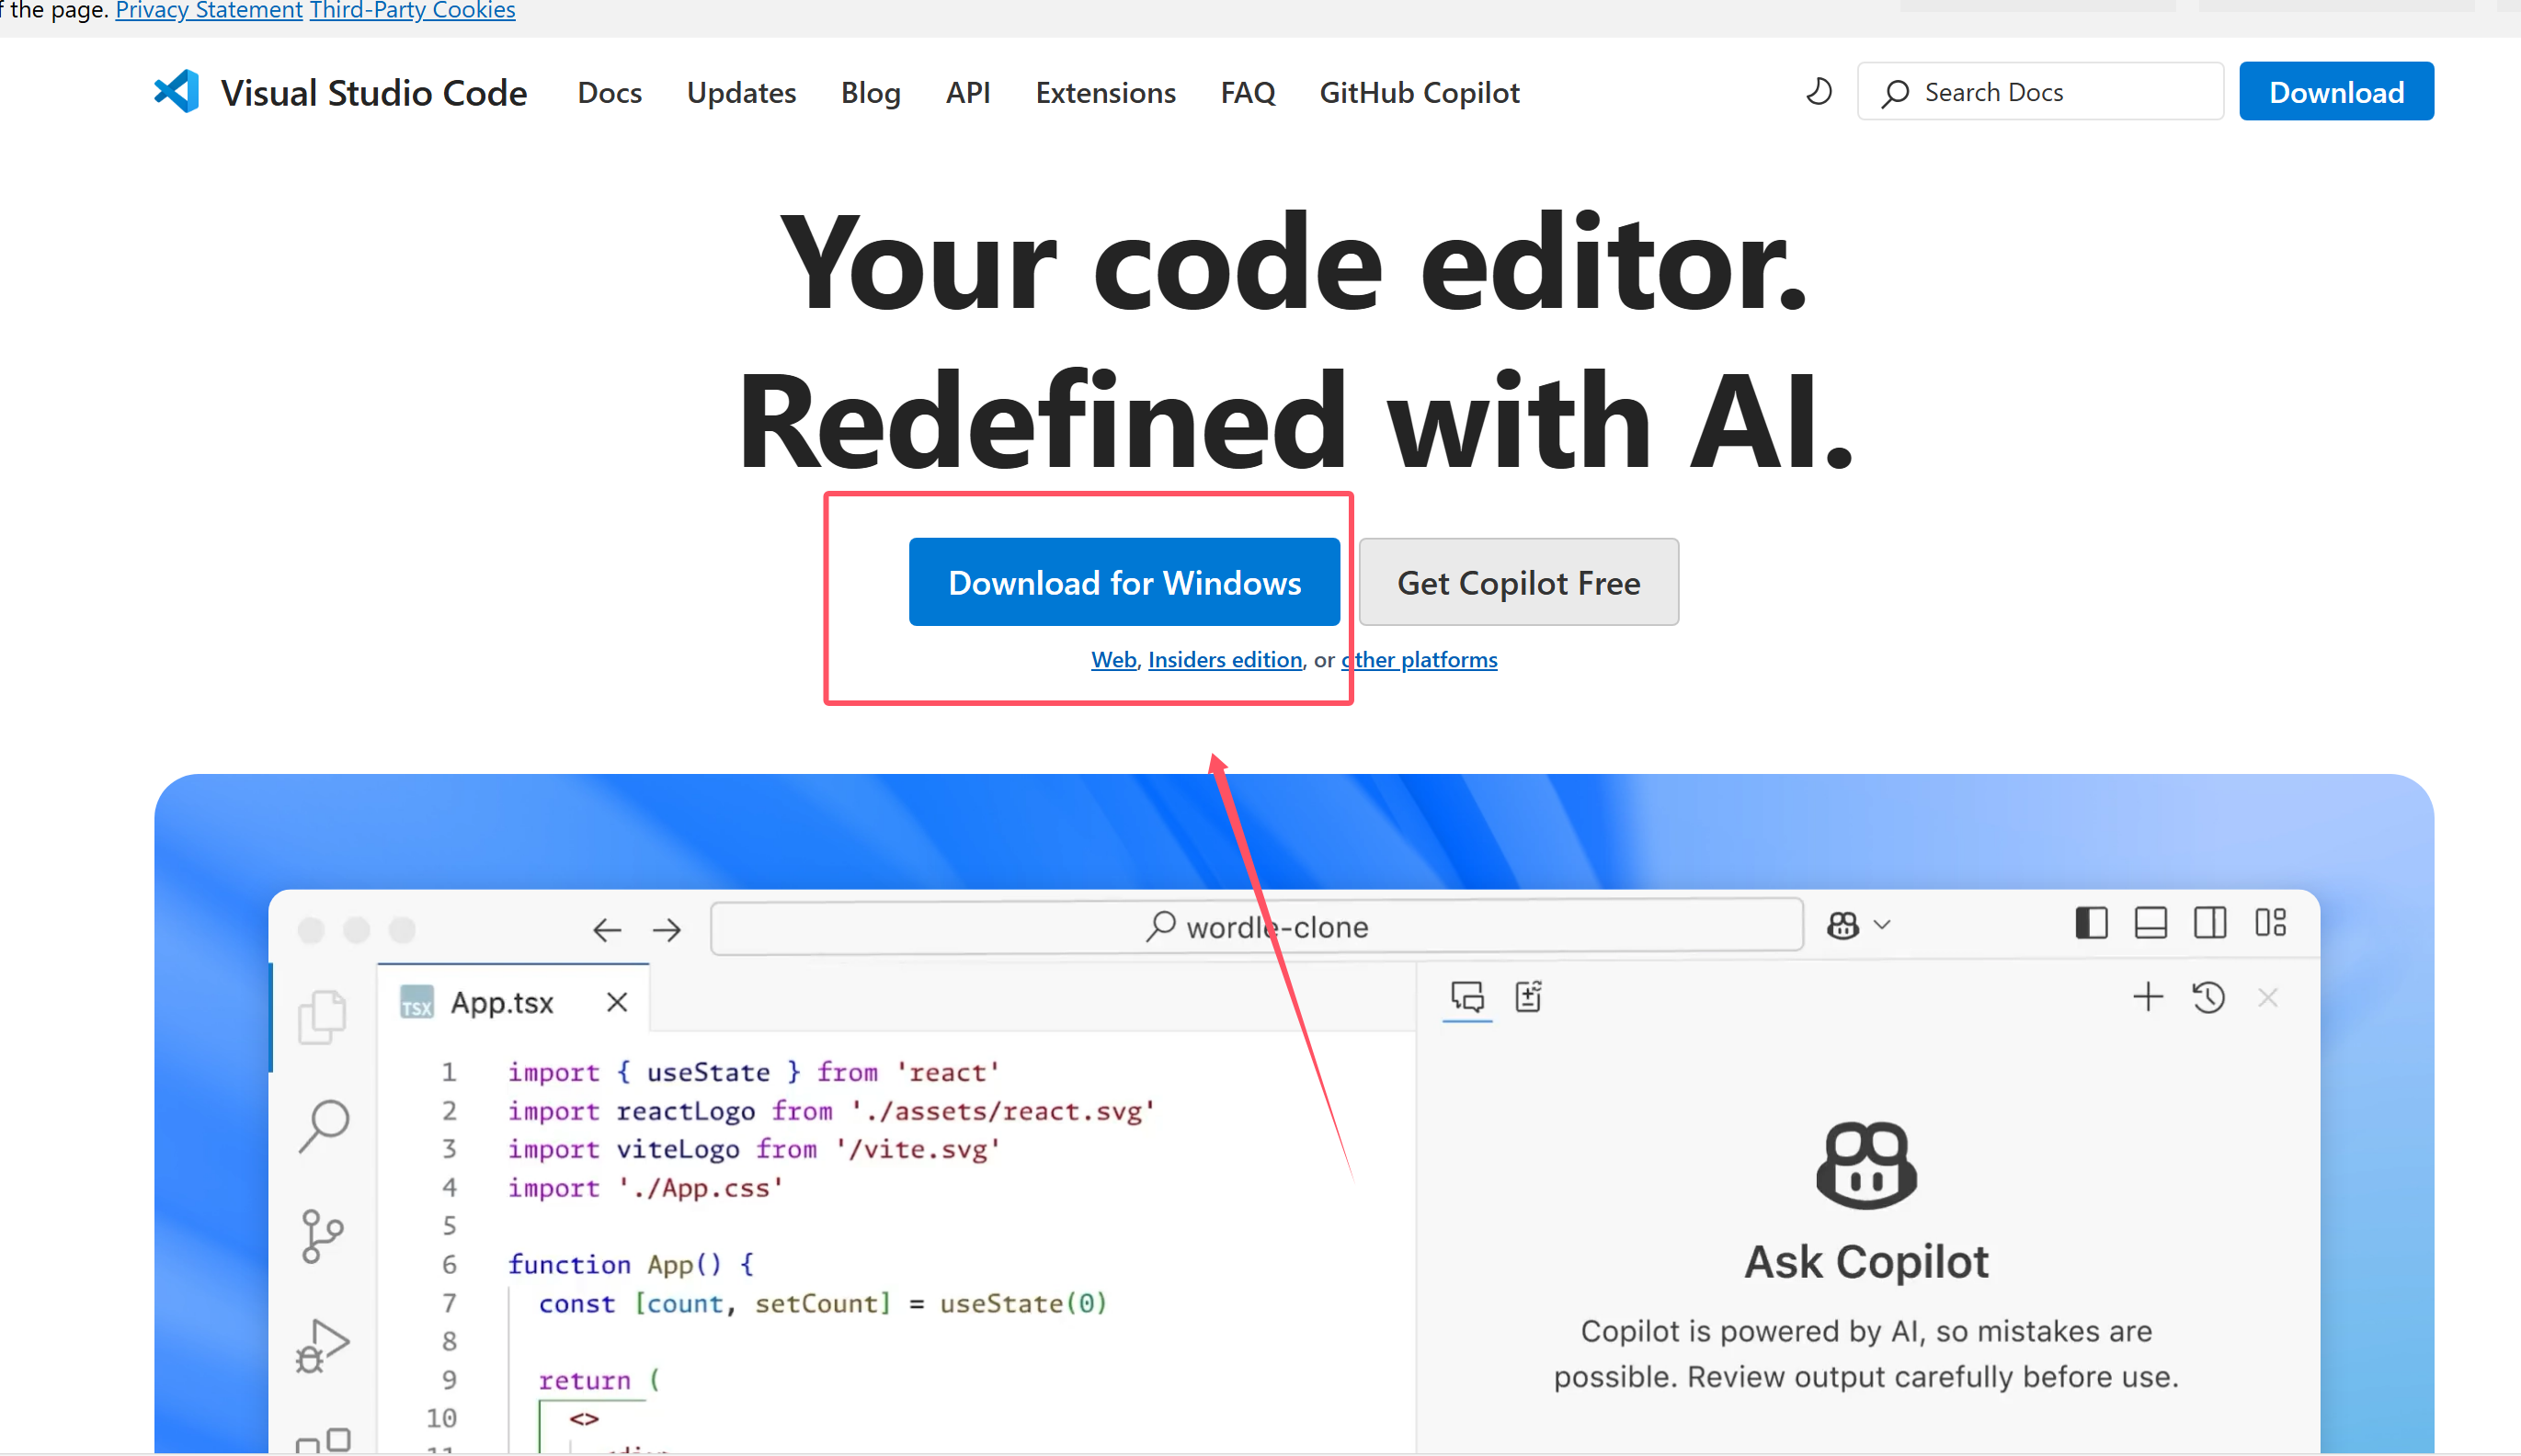The image size is (2521, 1456).
Task: Open the FAQ navigation item
Action: click(x=1247, y=93)
